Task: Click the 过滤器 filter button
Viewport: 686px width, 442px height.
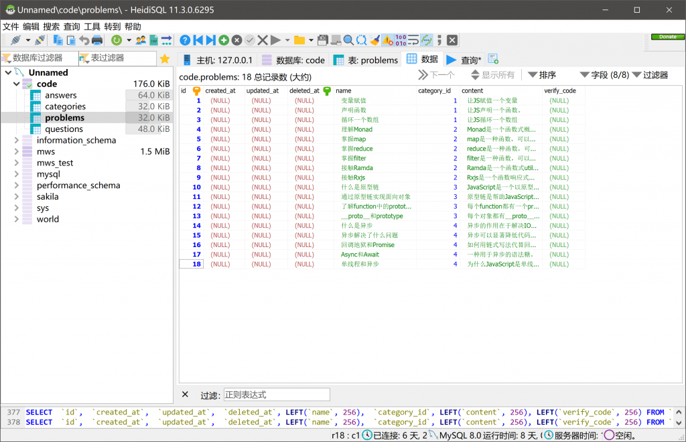Action: click(x=650, y=75)
